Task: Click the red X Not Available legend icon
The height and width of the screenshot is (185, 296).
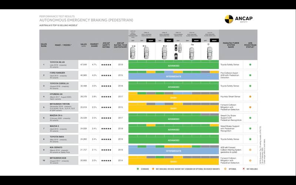Action: pyautogui.click(x=244, y=169)
